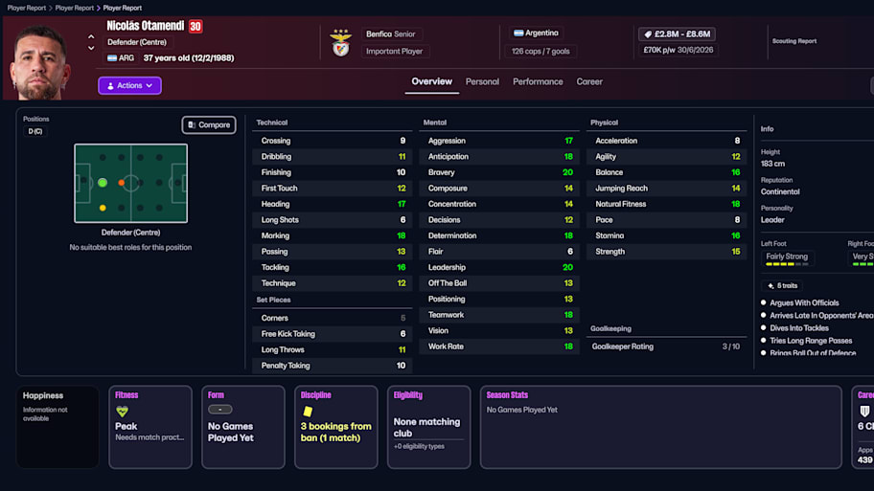Viewport: 874px width, 491px height.
Task: Click the Natural Fitness attribute row
Action: point(667,204)
